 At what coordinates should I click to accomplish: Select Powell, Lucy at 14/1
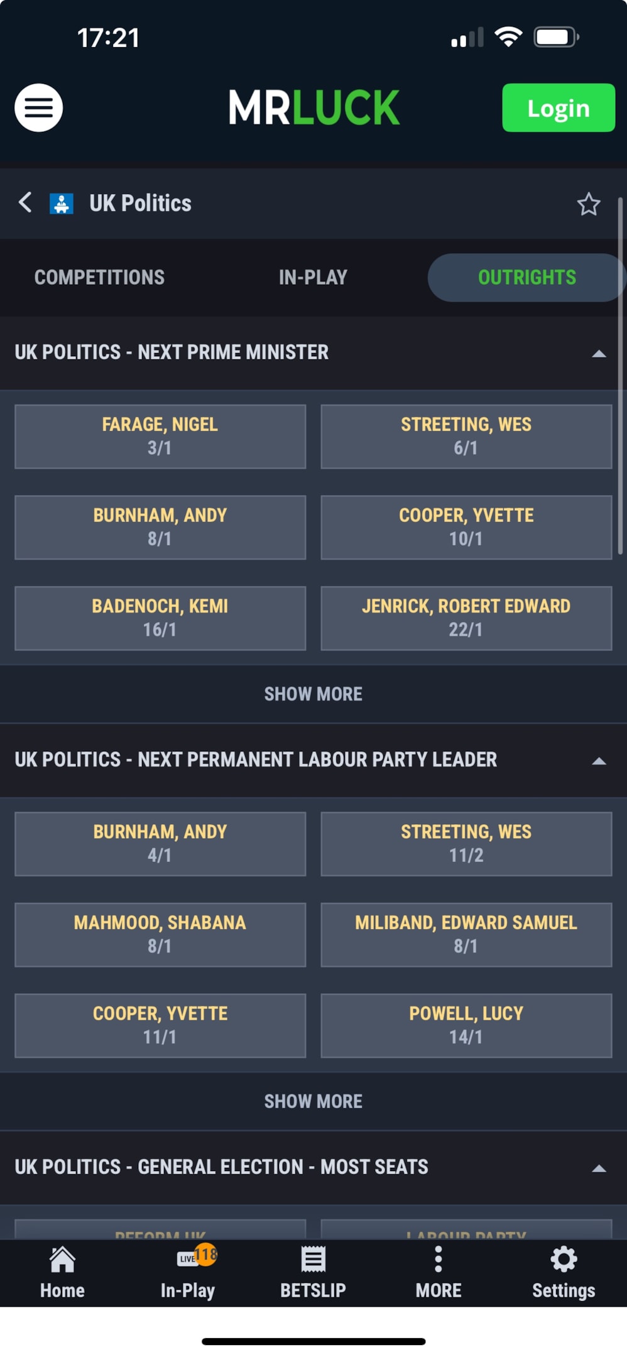pos(466,1025)
